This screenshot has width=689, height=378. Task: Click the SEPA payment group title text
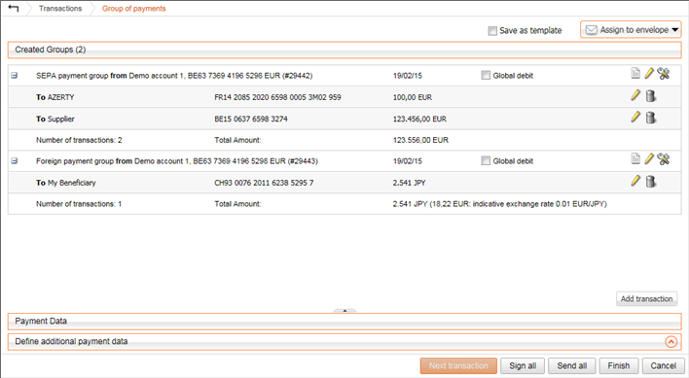(174, 76)
